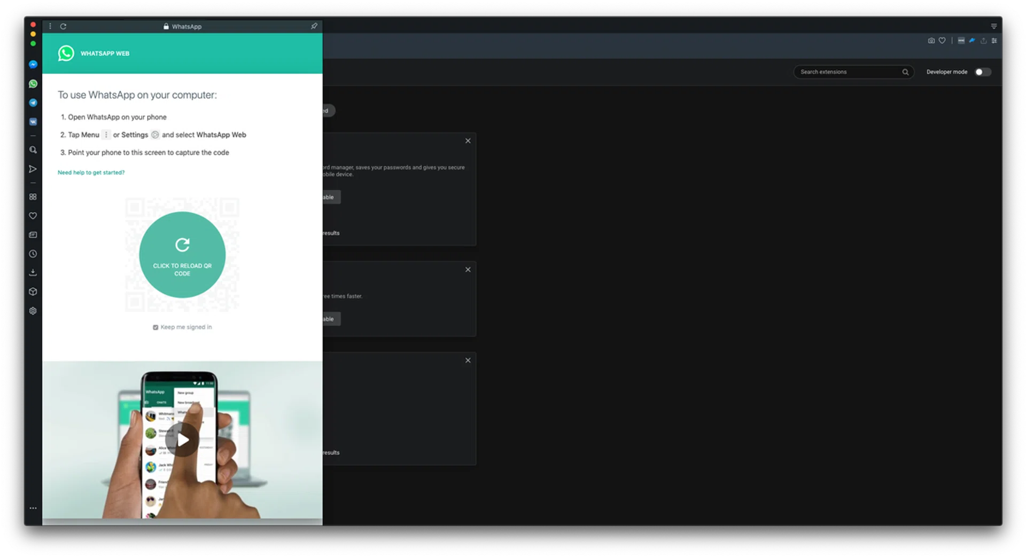Toggle Developer mode switch
Viewport: 1026px width, 557px height.
tap(982, 72)
